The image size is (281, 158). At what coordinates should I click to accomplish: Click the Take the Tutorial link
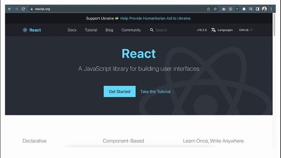[x=155, y=92]
